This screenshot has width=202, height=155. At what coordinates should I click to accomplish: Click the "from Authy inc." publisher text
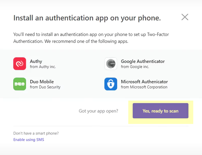[43, 67]
